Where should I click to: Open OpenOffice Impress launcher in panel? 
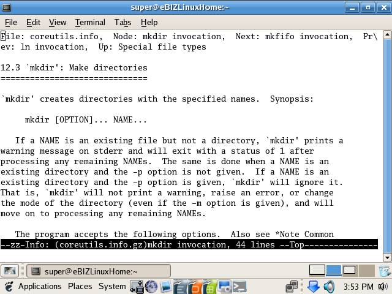click(195, 287)
